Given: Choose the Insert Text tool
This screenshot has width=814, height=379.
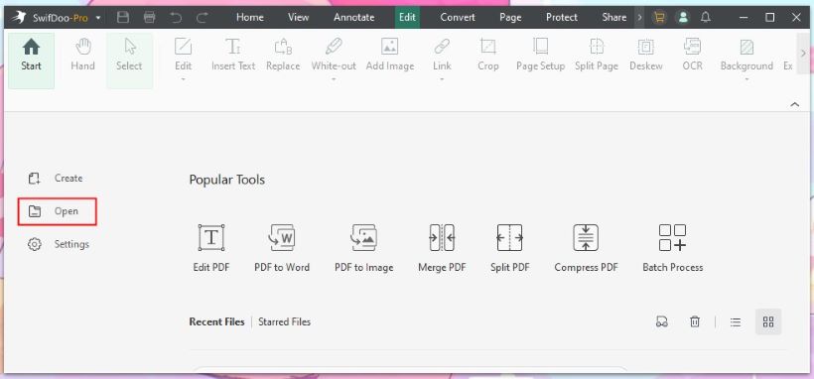Looking at the screenshot, I should pyautogui.click(x=233, y=56).
